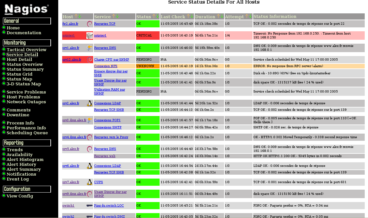368x218 pixels.
Task: Sort hosts ascending with Host up arrow
Action: pos(76,16)
